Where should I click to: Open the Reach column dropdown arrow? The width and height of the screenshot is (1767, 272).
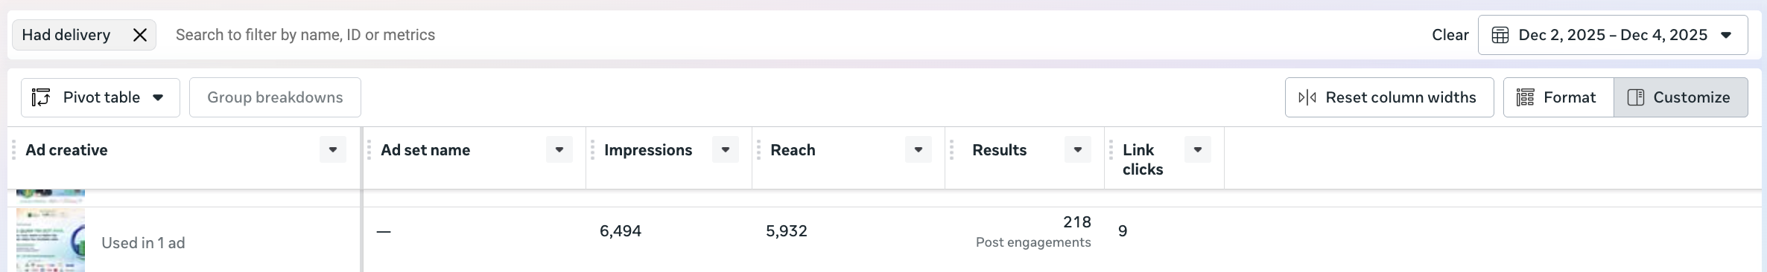pyautogui.click(x=919, y=149)
